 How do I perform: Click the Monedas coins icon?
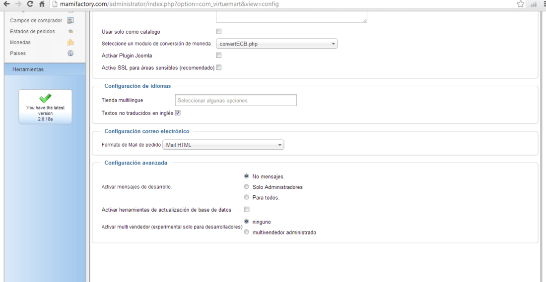click(x=70, y=43)
